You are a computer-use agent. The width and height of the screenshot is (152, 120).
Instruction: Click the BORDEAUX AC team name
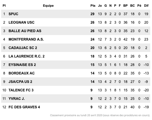click(22, 73)
